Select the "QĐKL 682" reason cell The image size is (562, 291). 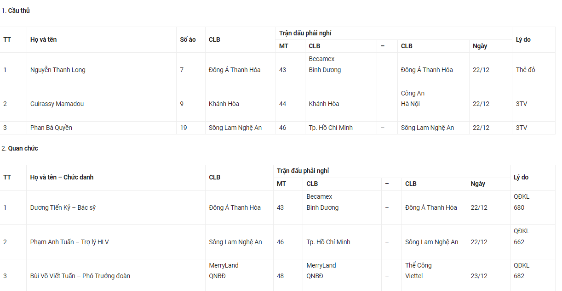[x=522, y=271]
